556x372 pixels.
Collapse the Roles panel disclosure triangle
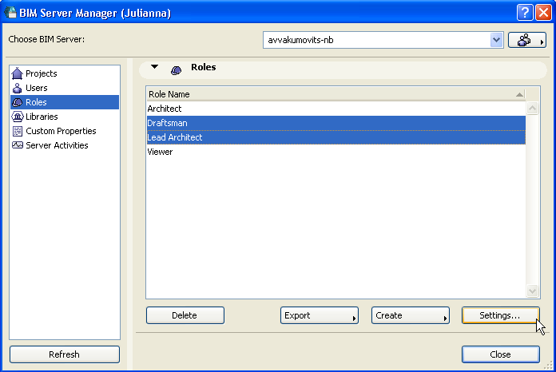tap(154, 66)
